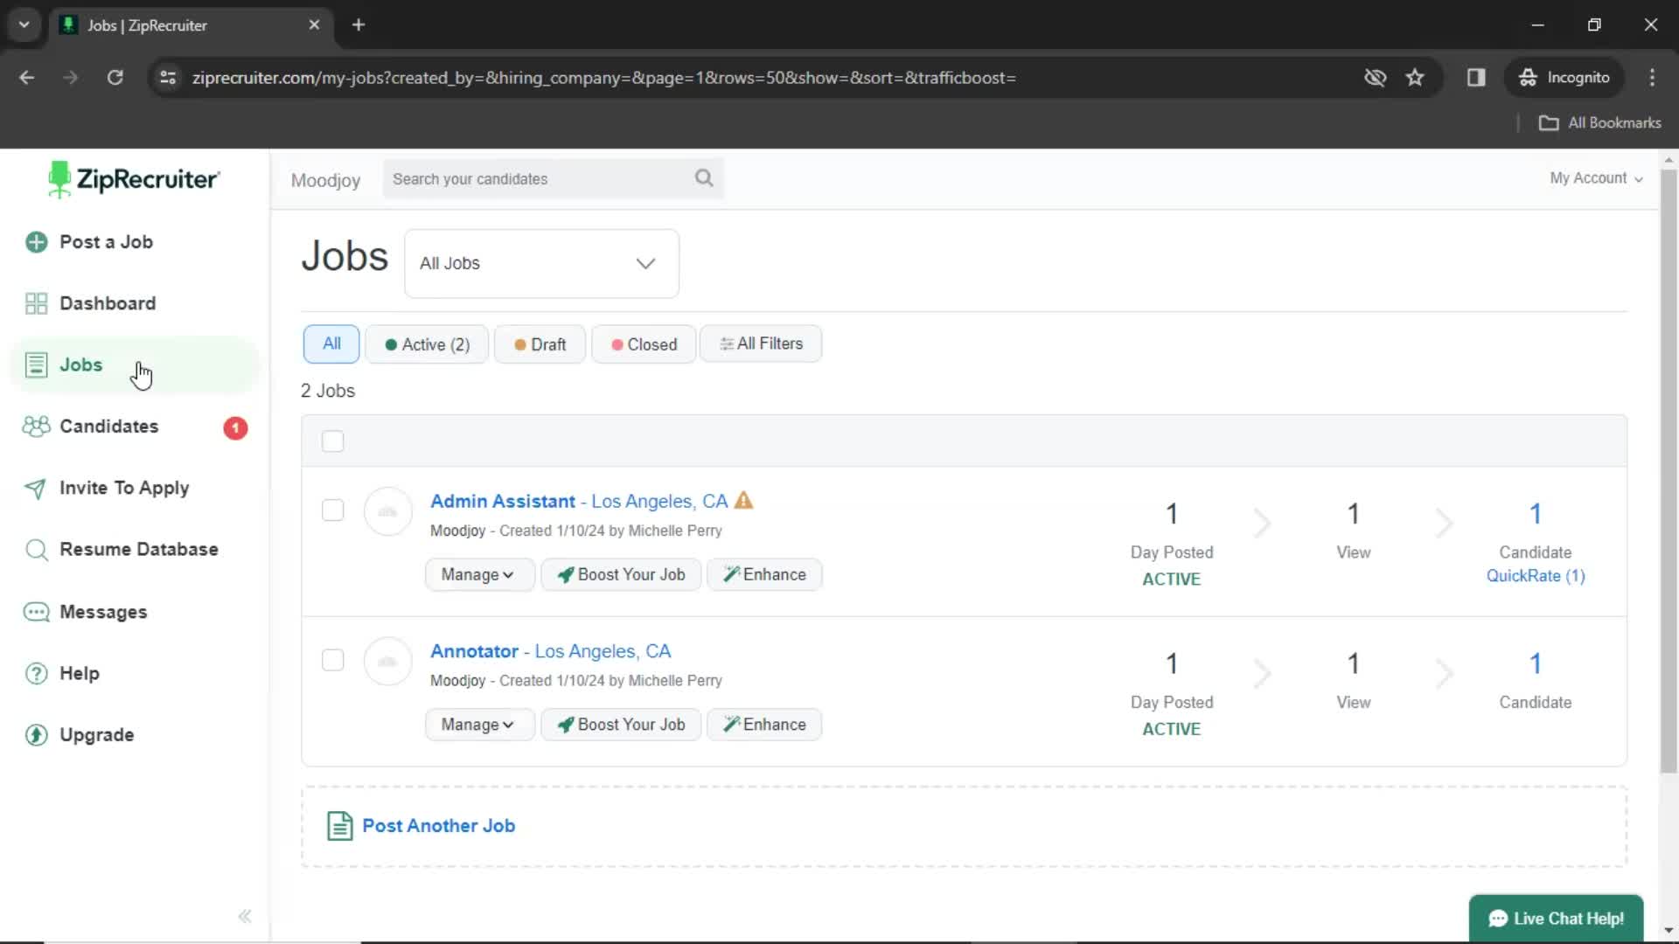This screenshot has height=944, width=1679.
Task: Click the Help icon
Action: pyautogui.click(x=35, y=672)
